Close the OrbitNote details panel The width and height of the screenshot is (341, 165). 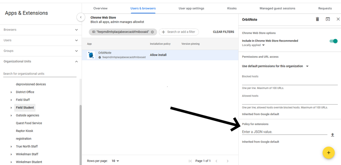(x=338, y=19)
